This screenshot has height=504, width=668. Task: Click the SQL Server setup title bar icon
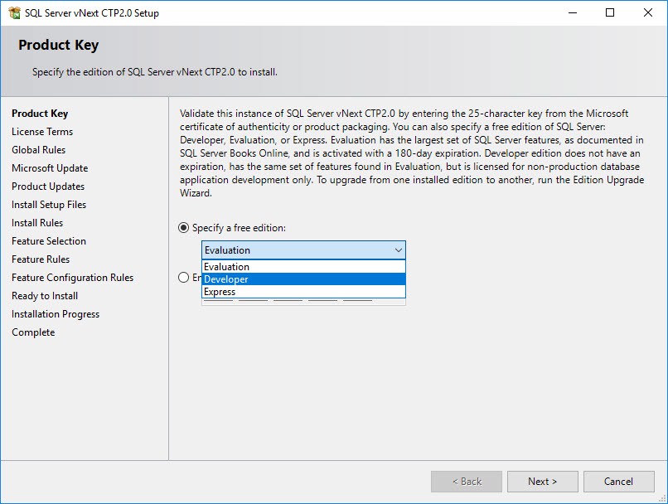pos(14,12)
